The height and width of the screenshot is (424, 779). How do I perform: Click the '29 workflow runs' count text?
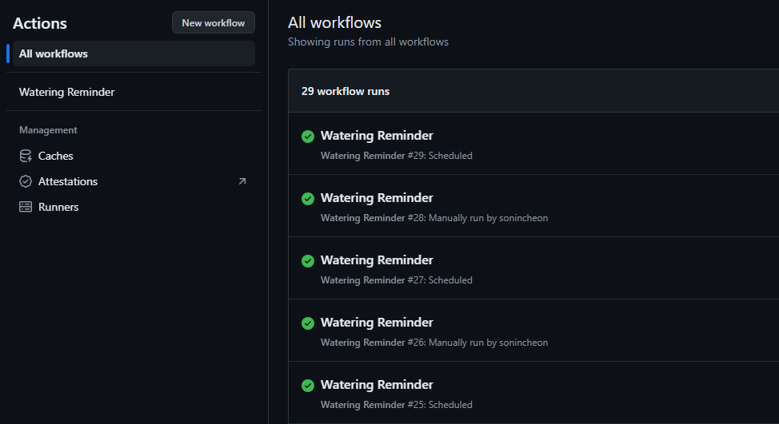point(346,91)
